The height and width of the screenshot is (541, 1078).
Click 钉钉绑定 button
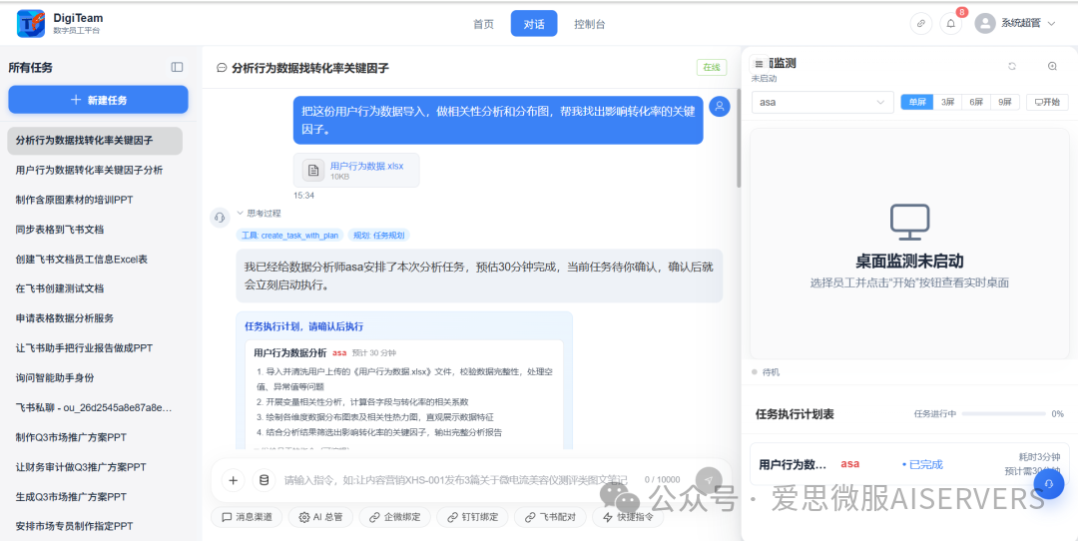pos(472,517)
